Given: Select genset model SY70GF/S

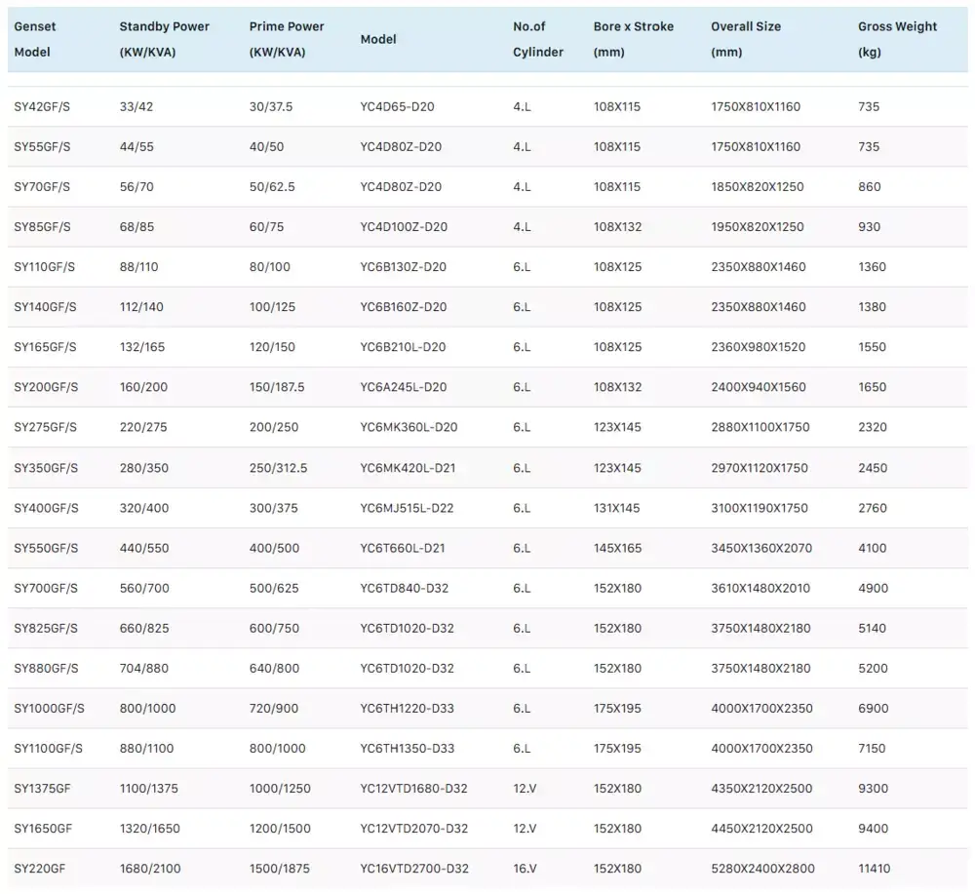Looking at the screenshot, I should 42,186.
